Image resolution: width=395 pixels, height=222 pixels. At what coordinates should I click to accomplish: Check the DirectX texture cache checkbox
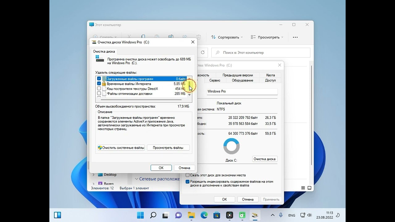click(99, 89)
